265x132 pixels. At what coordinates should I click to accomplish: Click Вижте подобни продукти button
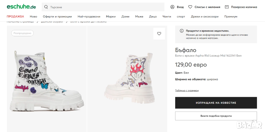(216, 116)
